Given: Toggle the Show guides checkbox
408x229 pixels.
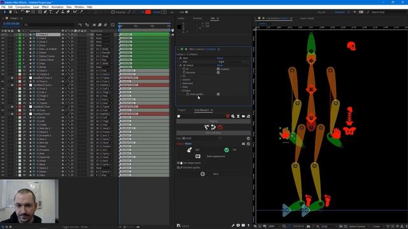Looking at the screenshot, I should pos(218,94).
